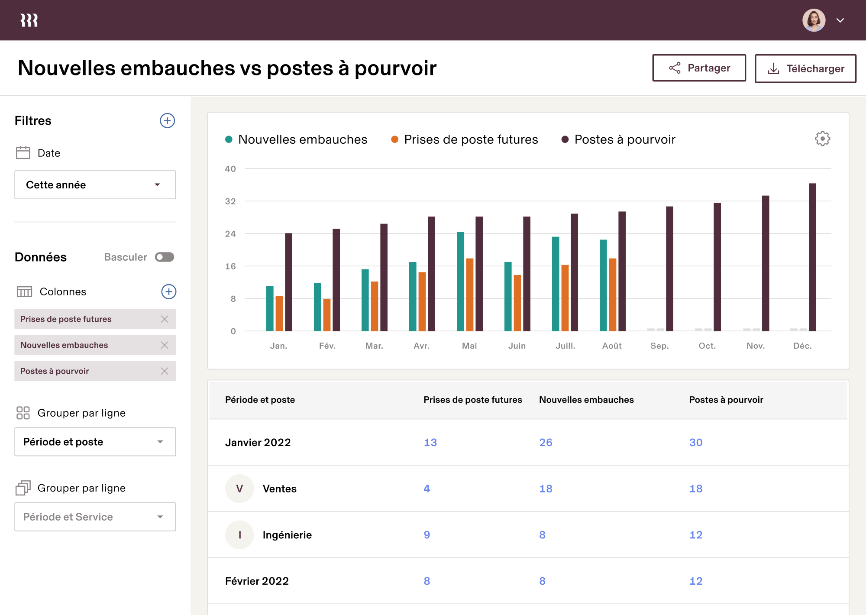
Task: Open the Période et Service dropdown
Action: point(95,517)
